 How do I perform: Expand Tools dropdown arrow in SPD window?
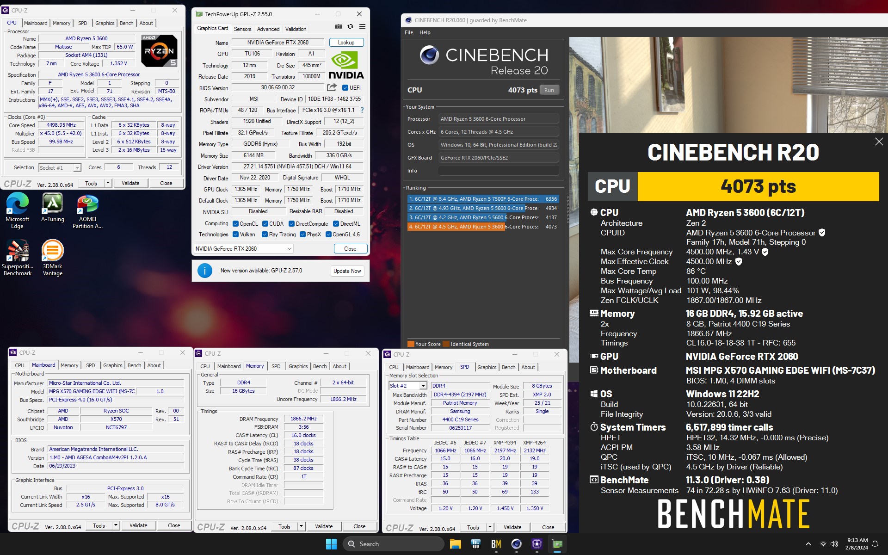coord(490,527)
